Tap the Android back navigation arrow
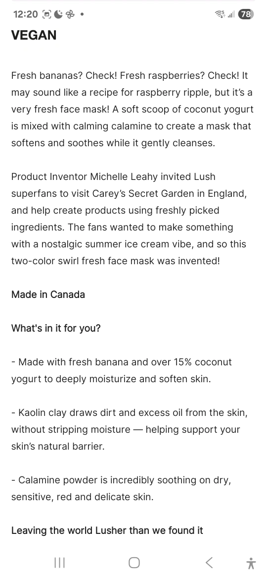 (209, 563)
